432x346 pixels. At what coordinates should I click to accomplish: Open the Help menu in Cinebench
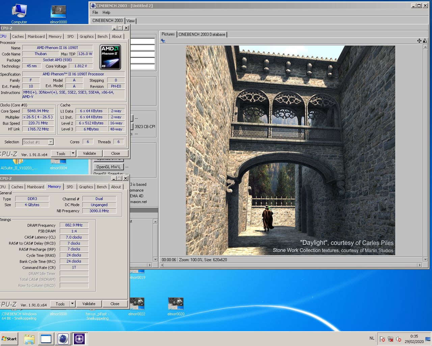pyautogui.click(x=106, y=13)
